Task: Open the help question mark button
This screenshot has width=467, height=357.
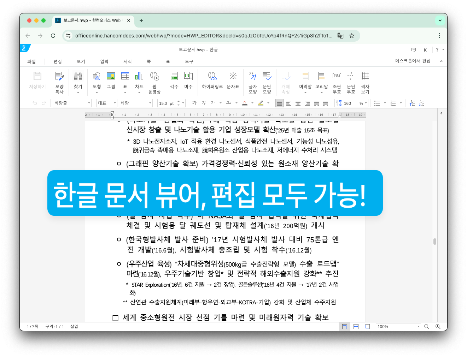Action: (x=437, y=50)
